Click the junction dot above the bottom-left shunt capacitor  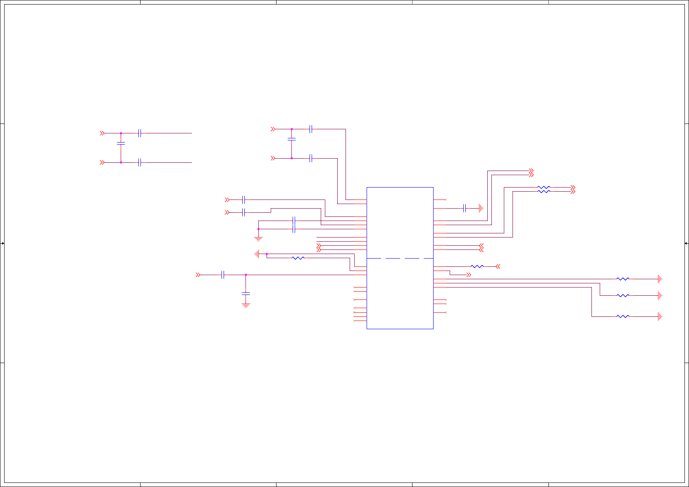(x=246, y=275)
